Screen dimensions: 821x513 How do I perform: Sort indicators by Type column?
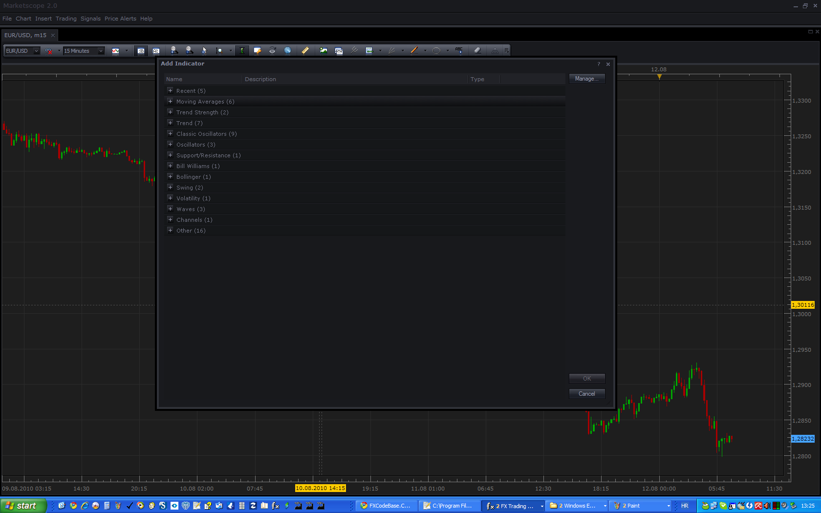pos(484,79)
